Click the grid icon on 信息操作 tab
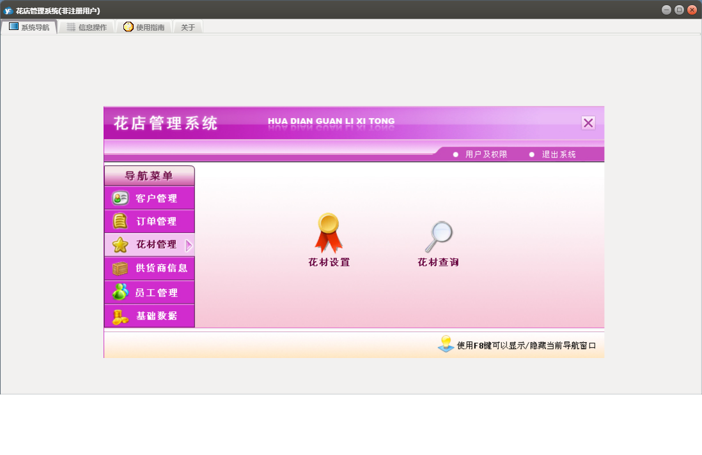The height and width of the screenshot is (455, 702). (71, 27)
